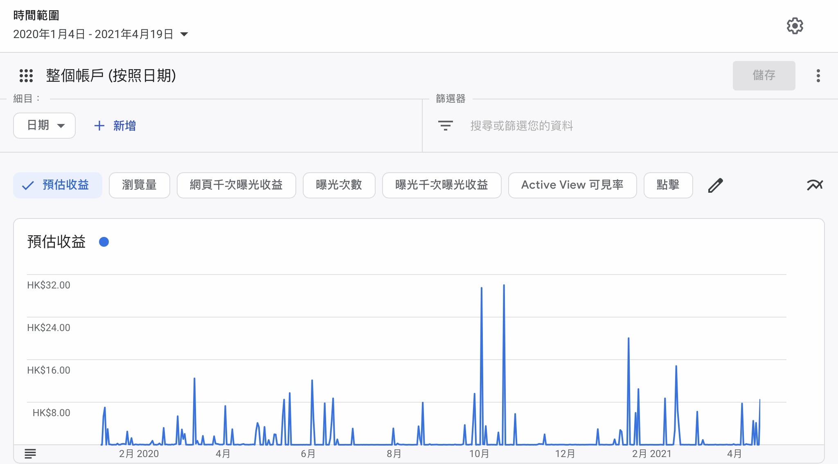Select the Active View 可見率 metric
Viewport: 838px width, 464px height.
click(572, 185)
